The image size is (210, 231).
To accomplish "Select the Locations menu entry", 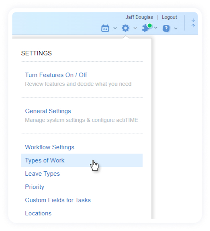I will click(x=38, y=213).
